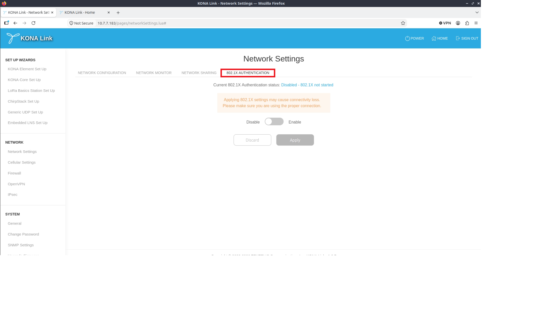Screen dimensions: 557x313
Task: Click the Discard button
Action: (252, 140)
